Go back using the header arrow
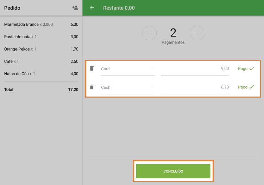Image resolution: width=264 pixels, height=185 pixels. [x=92, y=8]
